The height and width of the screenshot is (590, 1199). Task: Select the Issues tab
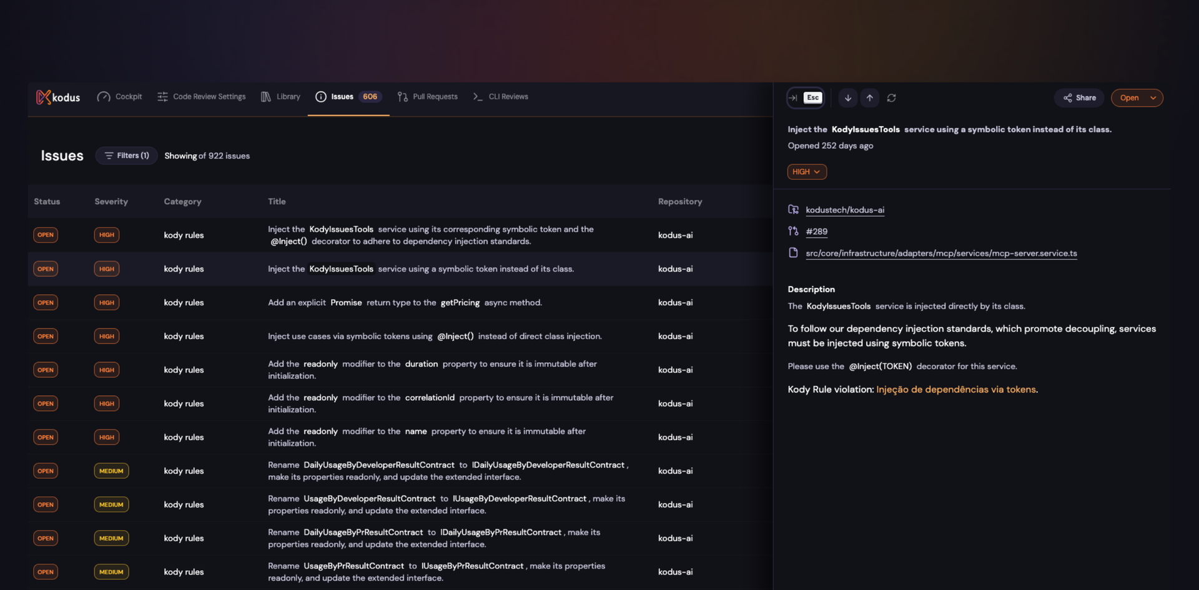click(348, 97)
